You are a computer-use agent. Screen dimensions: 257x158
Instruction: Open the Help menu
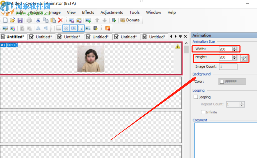pos(172,13)
